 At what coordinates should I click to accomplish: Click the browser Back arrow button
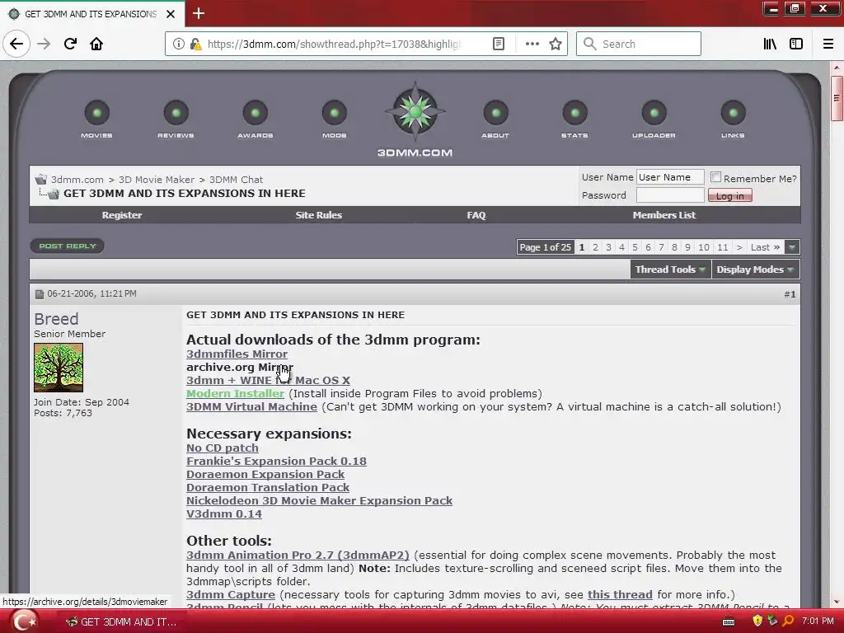tap(16, 44)
